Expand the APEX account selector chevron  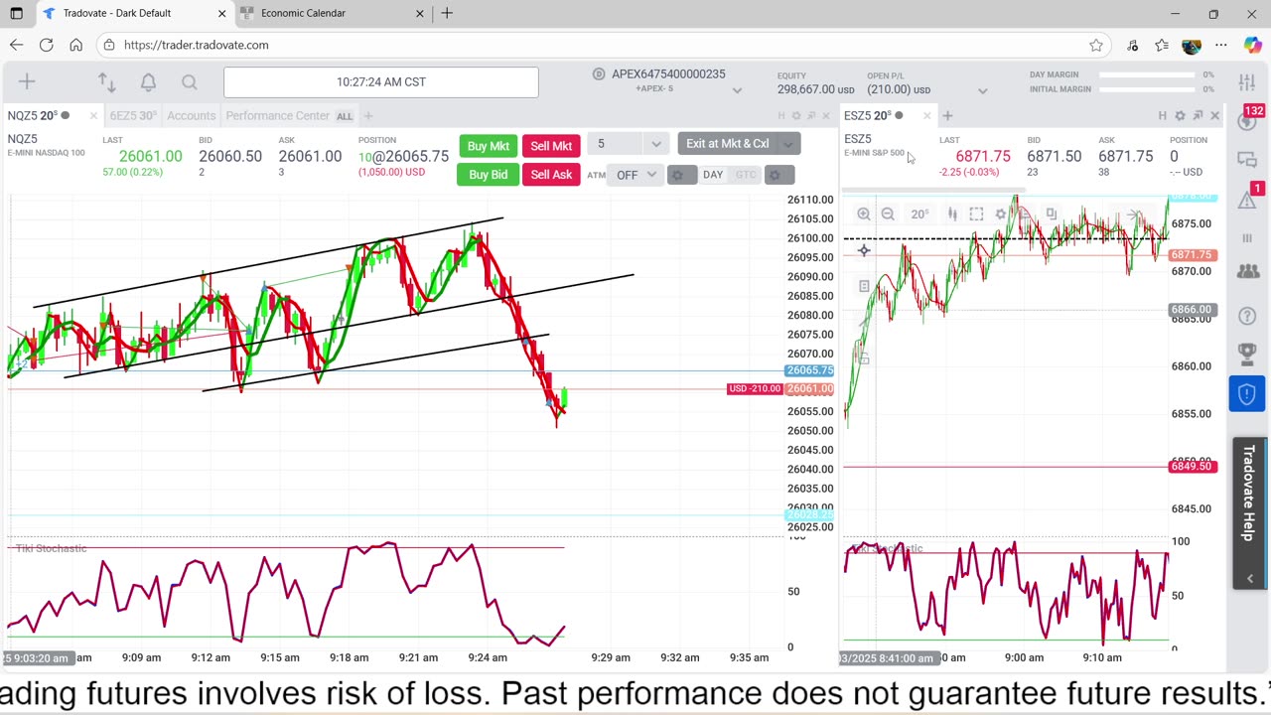[737, 90]
